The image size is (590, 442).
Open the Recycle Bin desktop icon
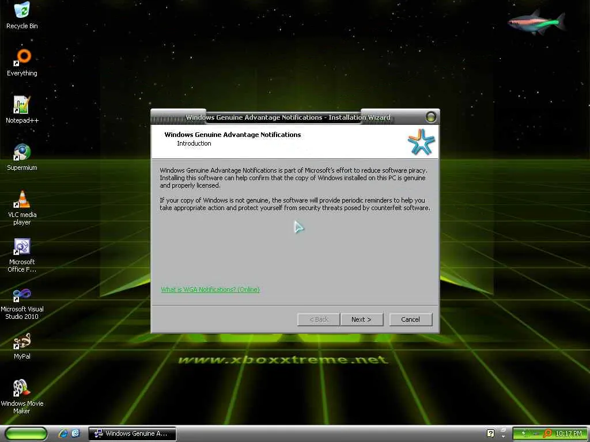pos(22,15)
